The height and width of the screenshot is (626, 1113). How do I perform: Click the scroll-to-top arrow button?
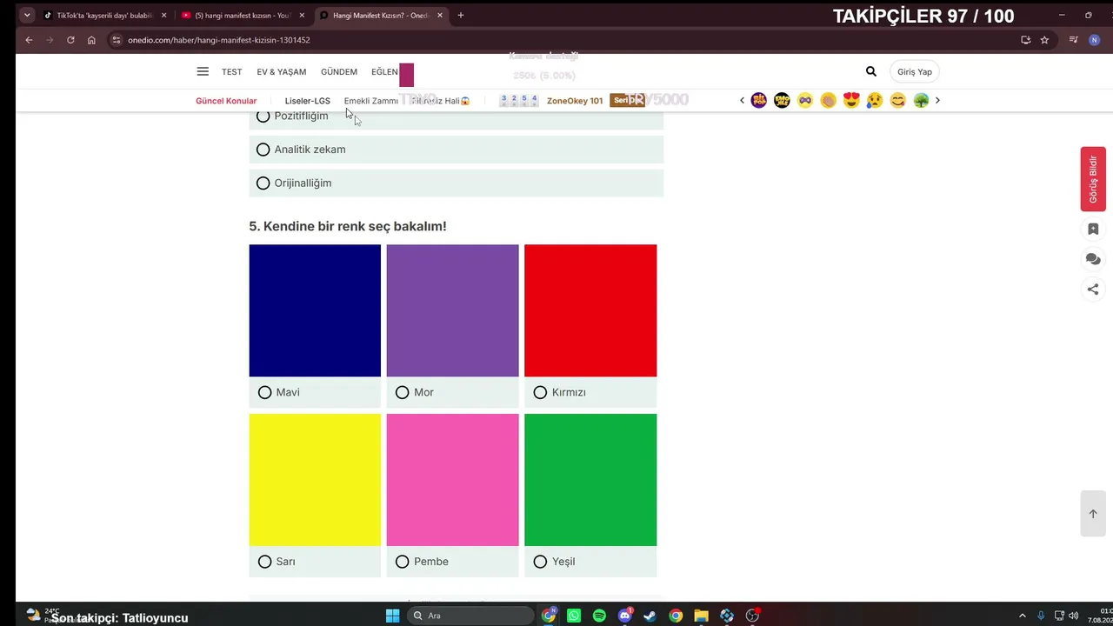(x=1093, y=514)
